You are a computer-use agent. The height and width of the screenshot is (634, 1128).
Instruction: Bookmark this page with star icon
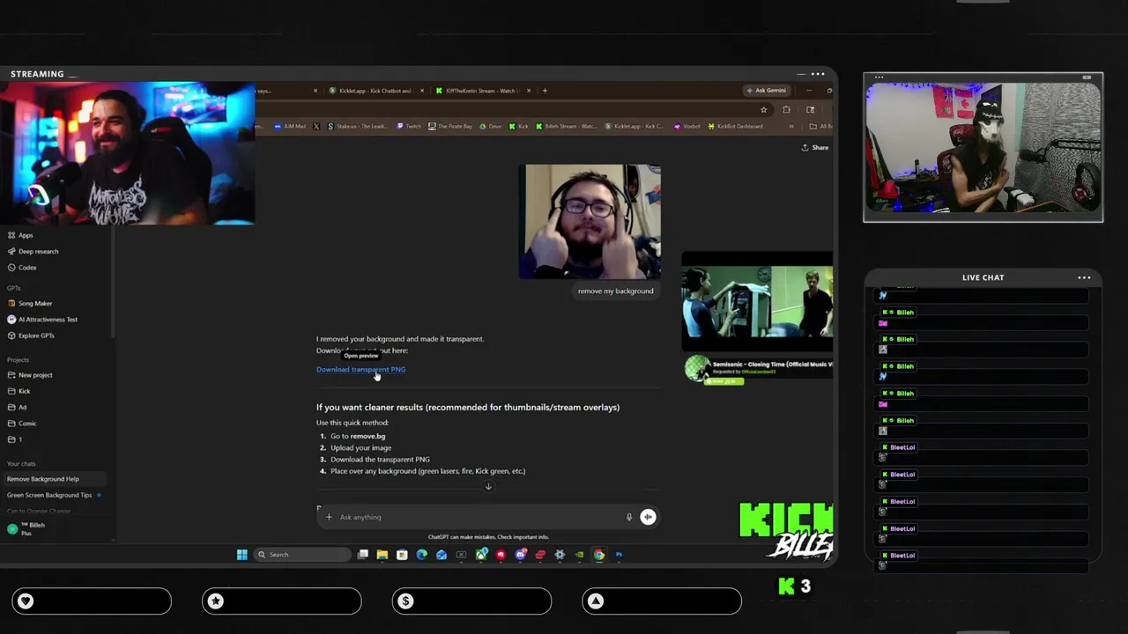coord(763,110)
